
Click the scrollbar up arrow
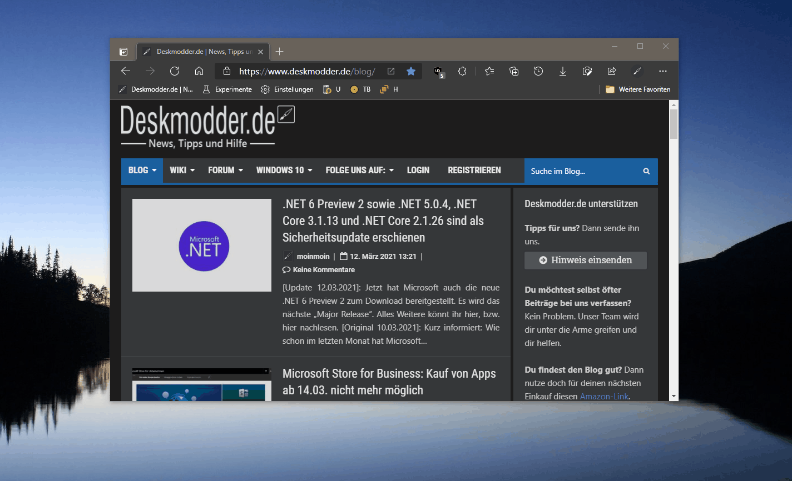pos(674,105)
